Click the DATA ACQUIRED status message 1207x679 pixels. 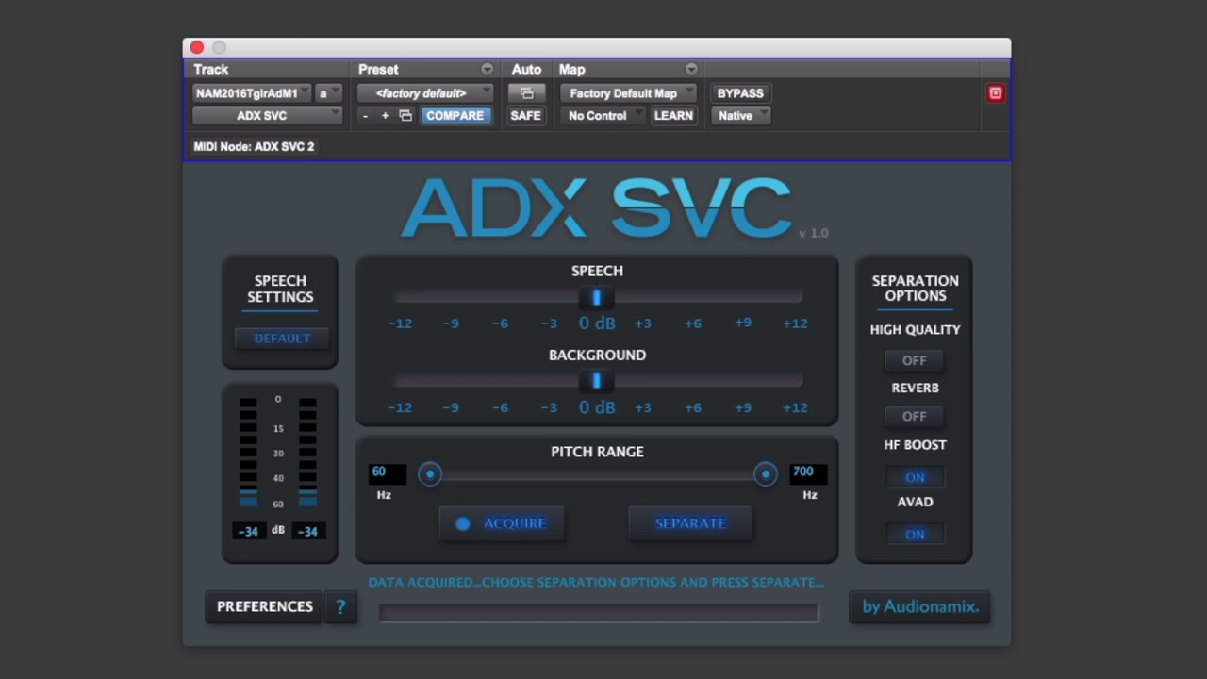596,583
